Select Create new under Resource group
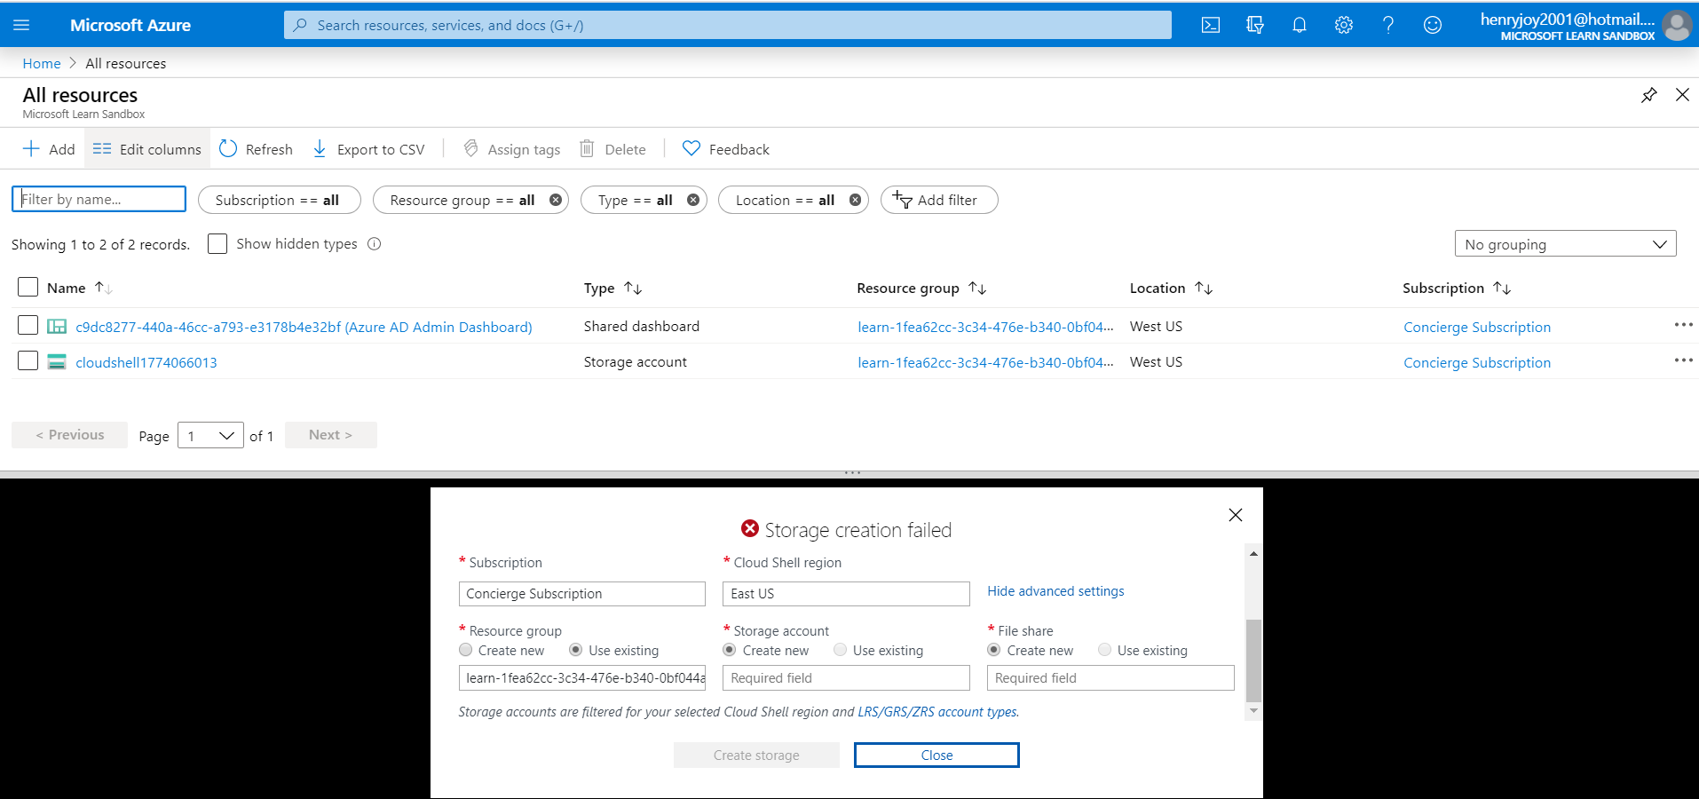The height and width of the screenshot is (799, 1699). 466,650
